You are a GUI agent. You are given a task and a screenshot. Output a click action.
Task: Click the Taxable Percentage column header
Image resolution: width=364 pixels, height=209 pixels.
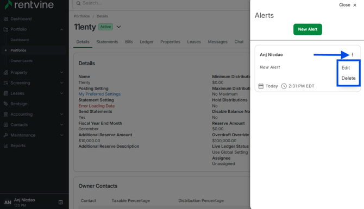[x=131, y=201]
